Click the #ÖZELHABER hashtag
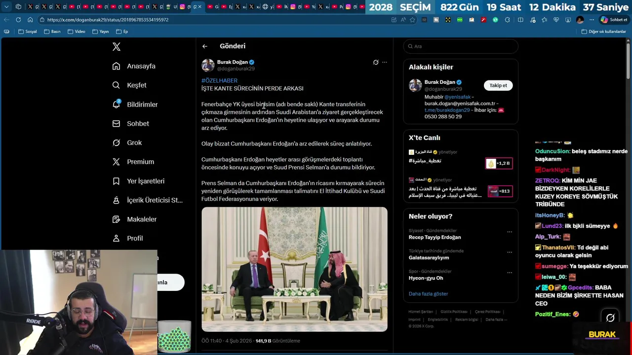This screenshot has height=355, width=632. [x=219, y=80]
